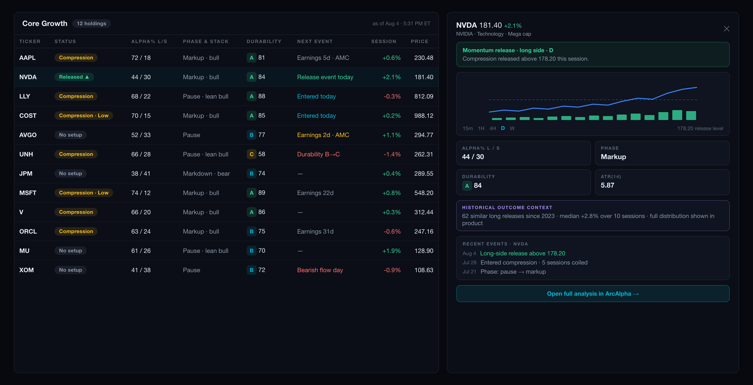The width and height of the screenshot is (753, 385).
Task: Select the ORCL ticker row
Action: coord(226,231)
